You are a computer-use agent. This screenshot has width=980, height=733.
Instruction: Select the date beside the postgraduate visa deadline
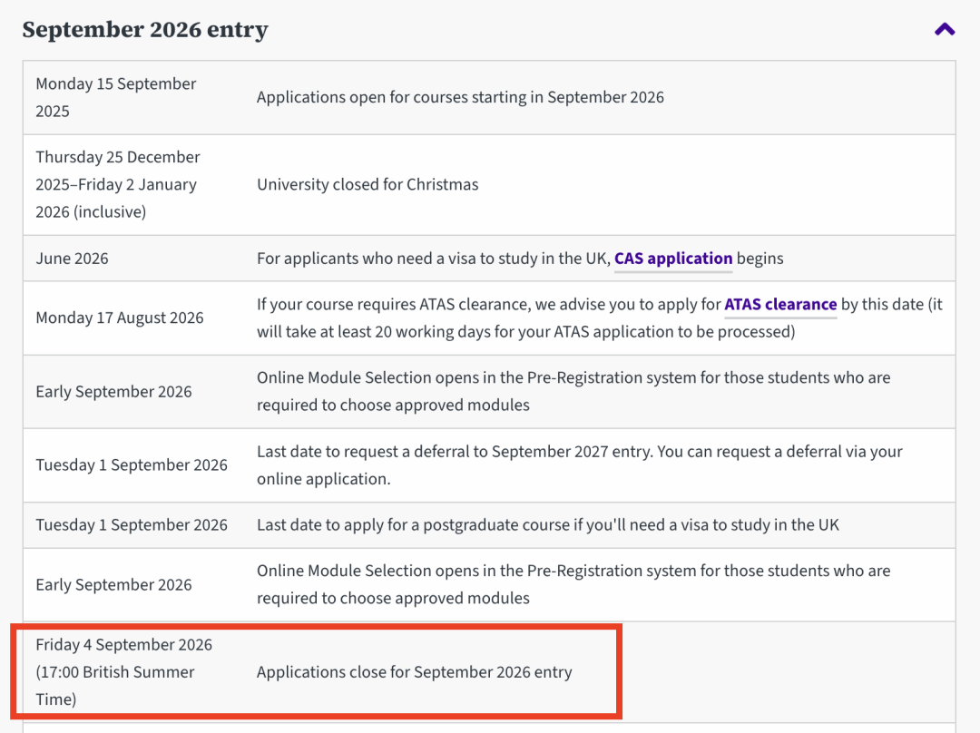[132, 524]
